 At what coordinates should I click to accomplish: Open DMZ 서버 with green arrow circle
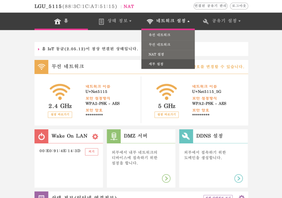pyautogui.click(x=166, y=178)
